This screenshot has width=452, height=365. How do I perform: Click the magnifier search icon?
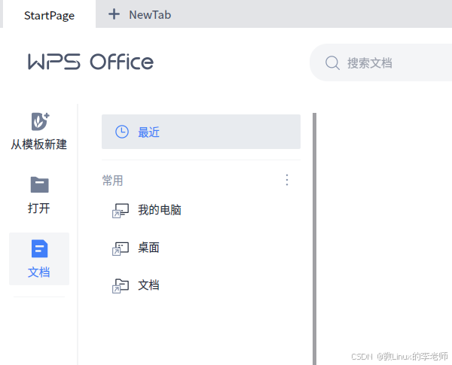332,62
